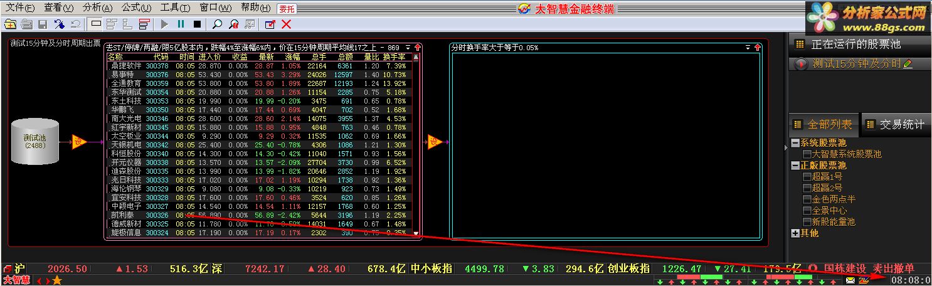Click the orange star in status bar
Image resolution: width=932 pixels, height=286 pixels.
pos(56,280)
